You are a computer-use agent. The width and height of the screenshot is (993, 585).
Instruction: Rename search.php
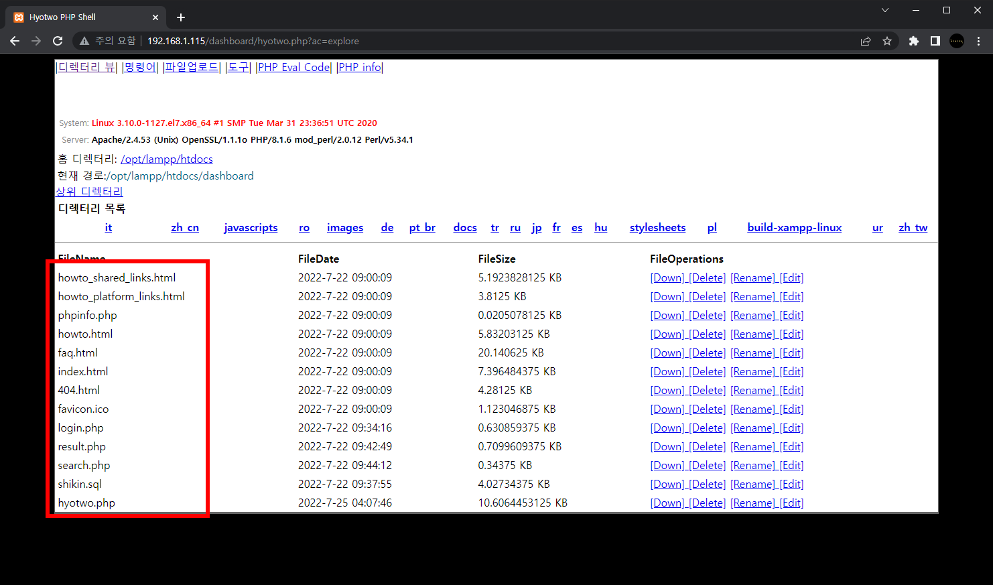[x=752, y=465]
